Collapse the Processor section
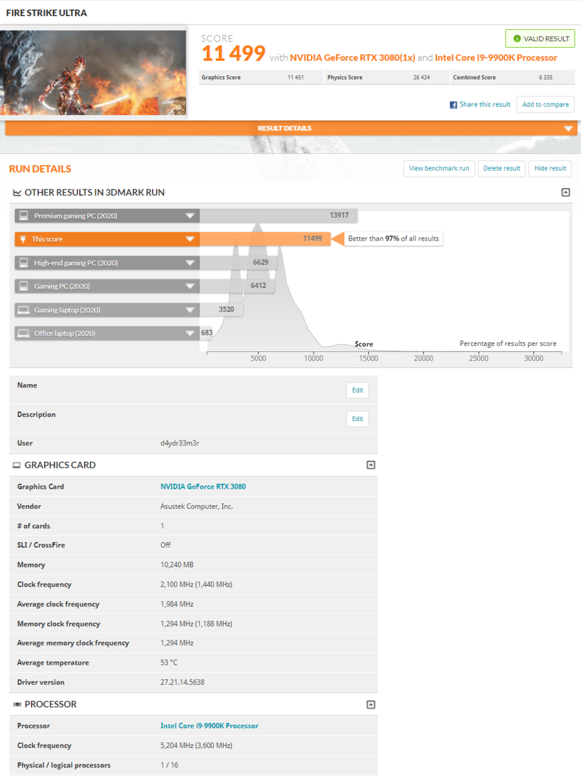 [x=370, y=705]
